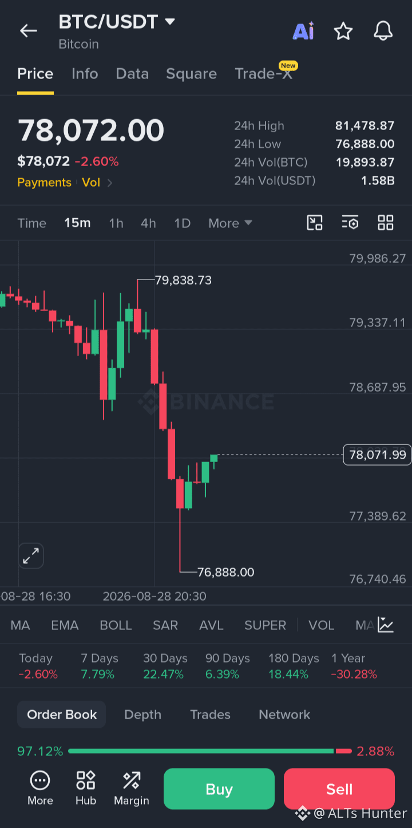412x828 pixels.
Task: Tap the red Sell button
Action: coord(339,789)
